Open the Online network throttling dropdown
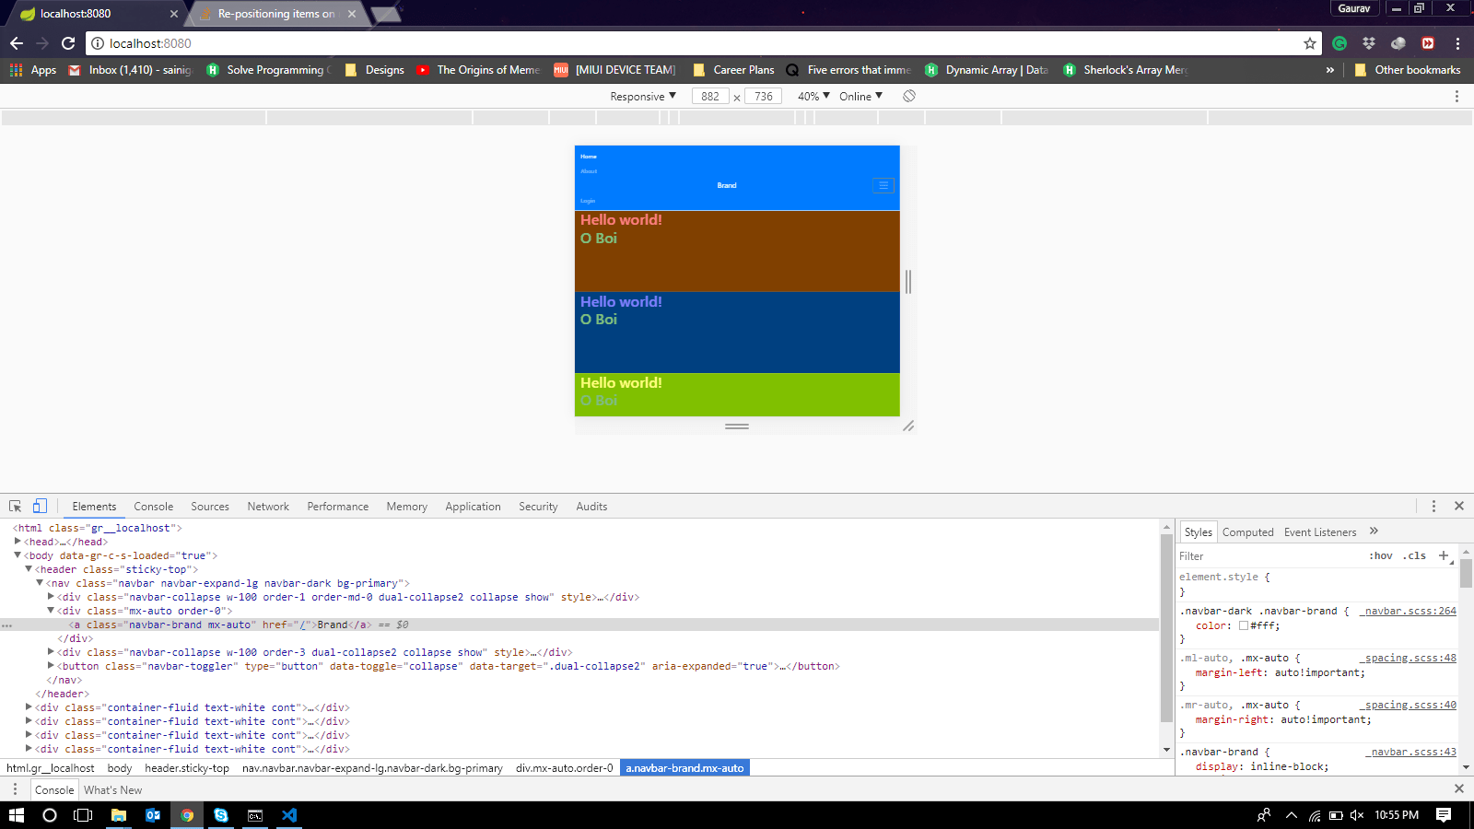Screen dimensions: 1474x829 tap(859, 96)
